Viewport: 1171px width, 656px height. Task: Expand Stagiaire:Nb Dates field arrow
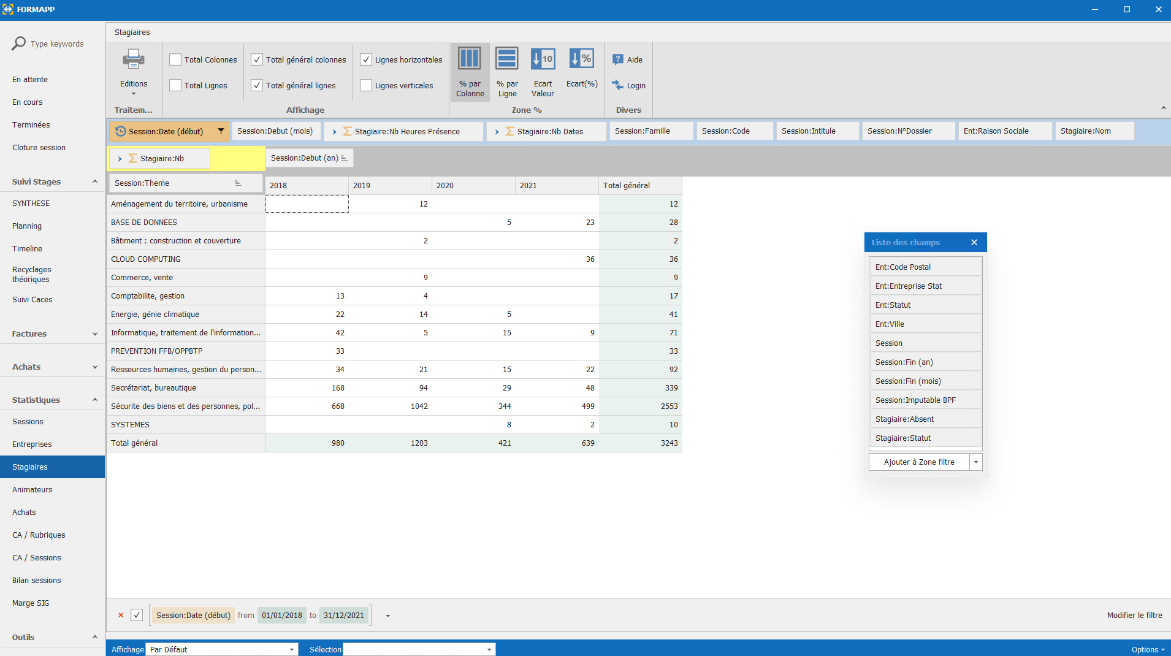point(497,132)
